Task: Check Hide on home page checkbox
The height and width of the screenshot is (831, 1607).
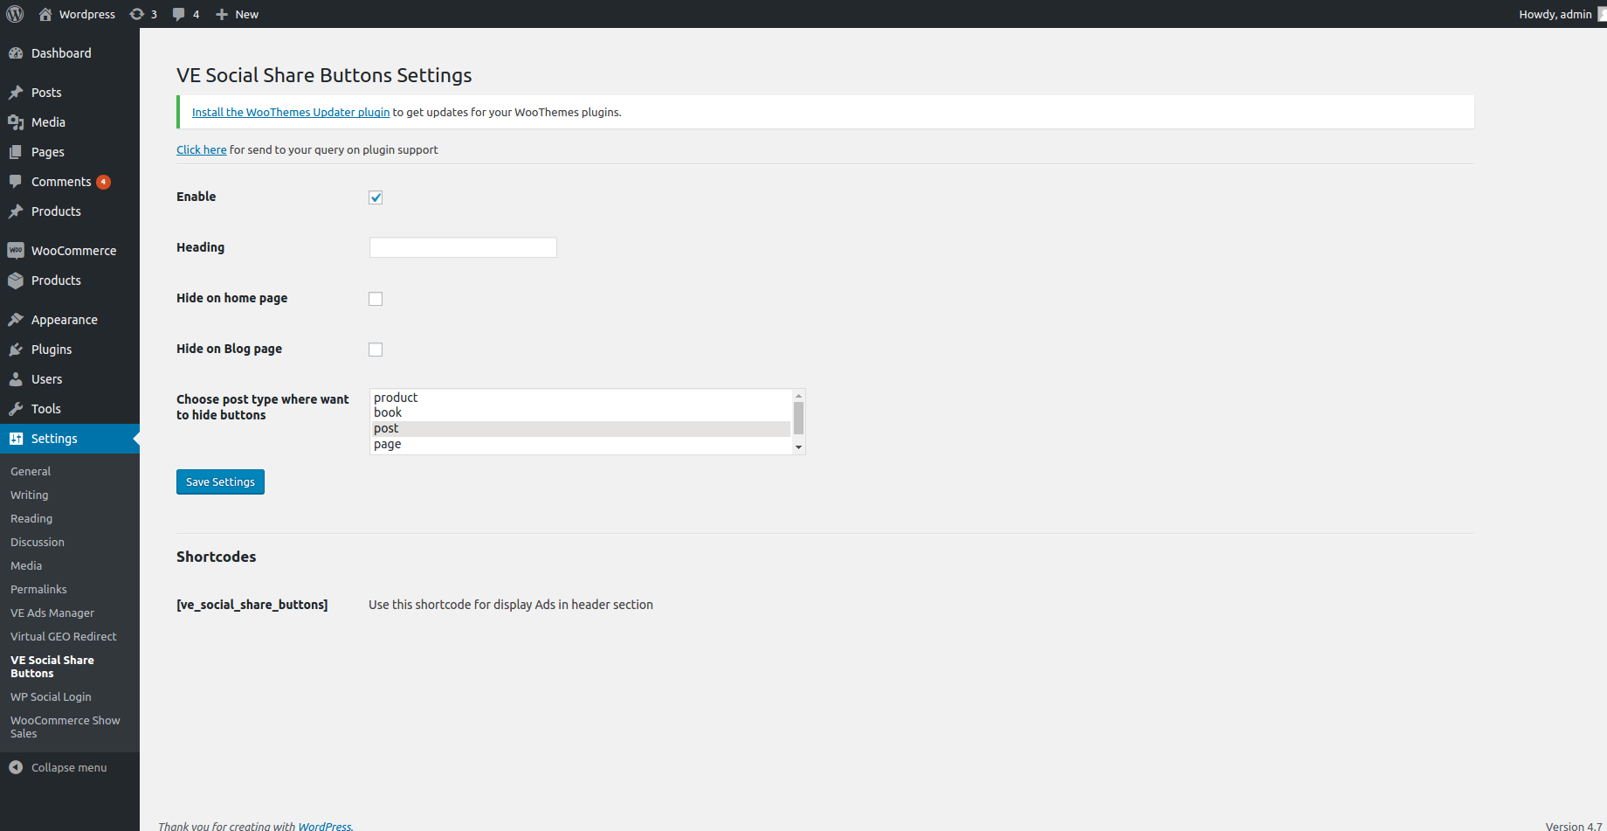Action: click(x=376, y=299)
